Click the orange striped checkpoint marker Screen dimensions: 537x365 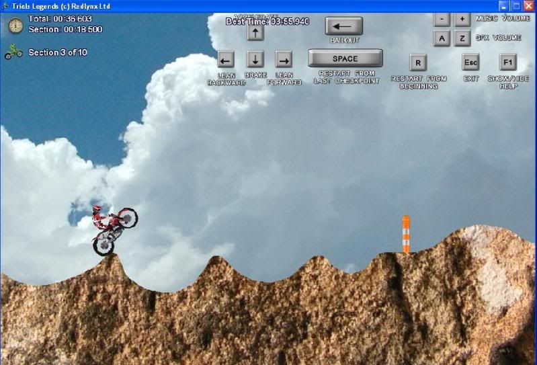pyautogui.click(x=406, y=234)
